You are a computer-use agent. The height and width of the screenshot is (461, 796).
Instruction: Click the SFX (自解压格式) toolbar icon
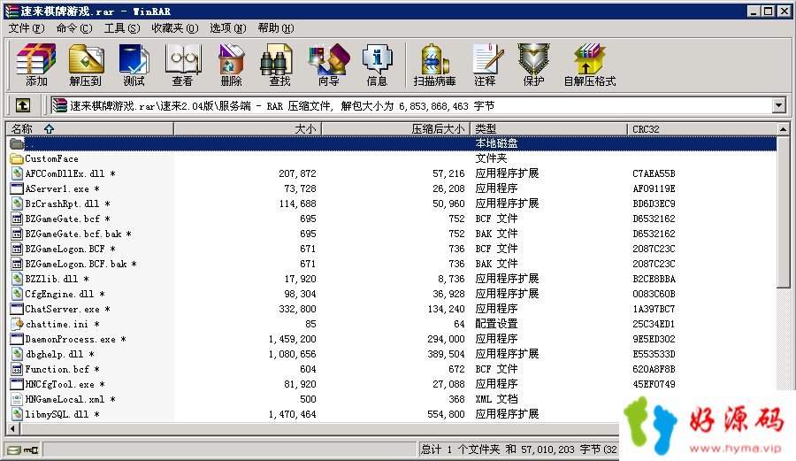589,65
